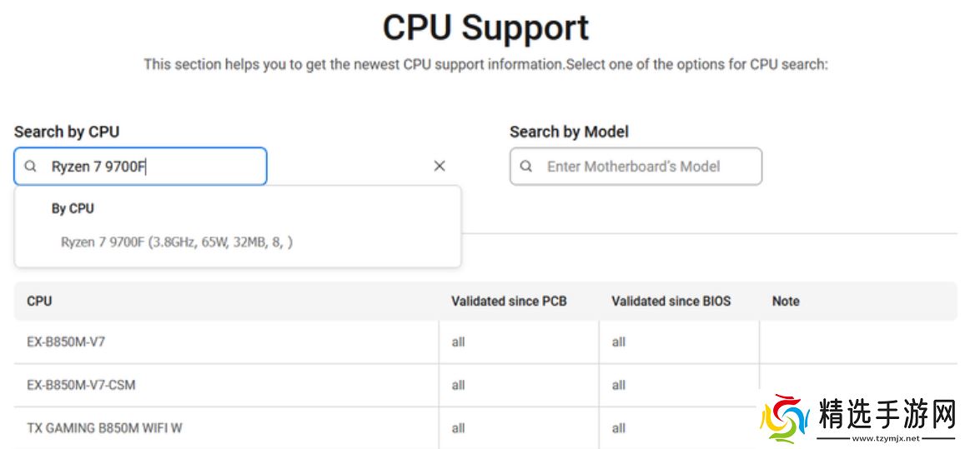Clear the CPU search with the X icon
965x449 pixels.
tap(440, 167)
